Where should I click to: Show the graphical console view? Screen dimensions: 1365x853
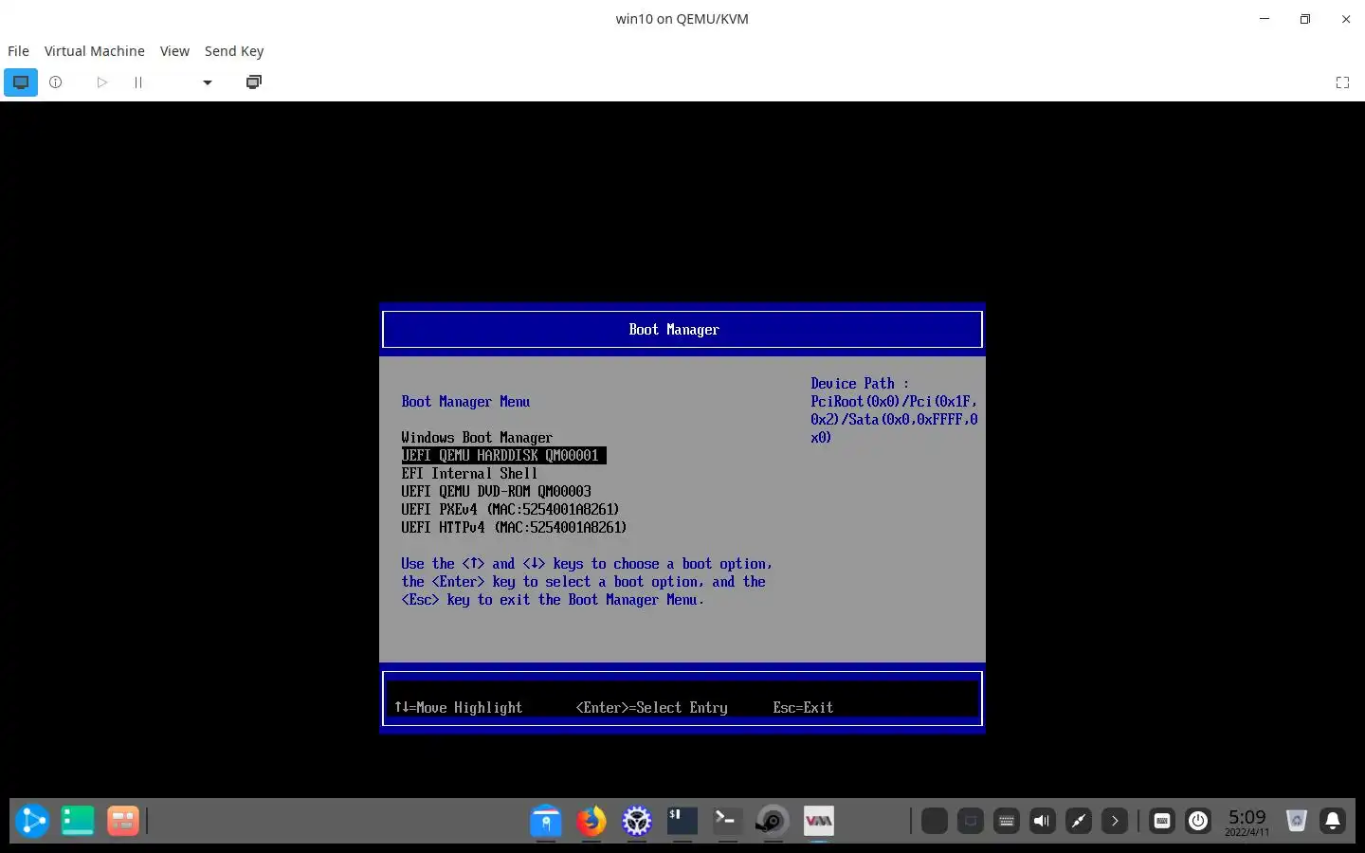click(21, 82)
